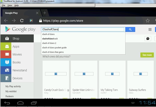
Task: Click the Google Play logo
Action: tap(20, 29)
